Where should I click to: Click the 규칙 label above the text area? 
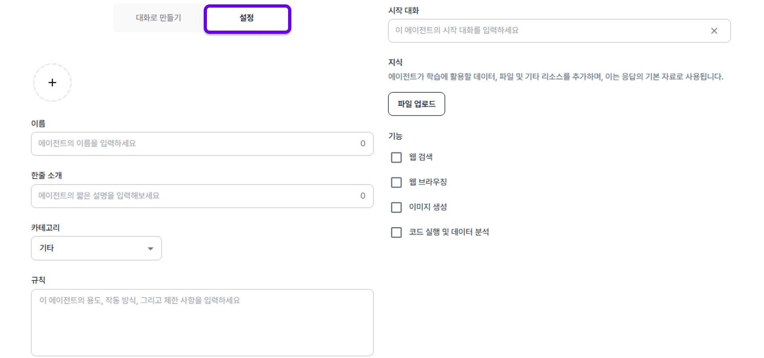click(x=38, y=280)
